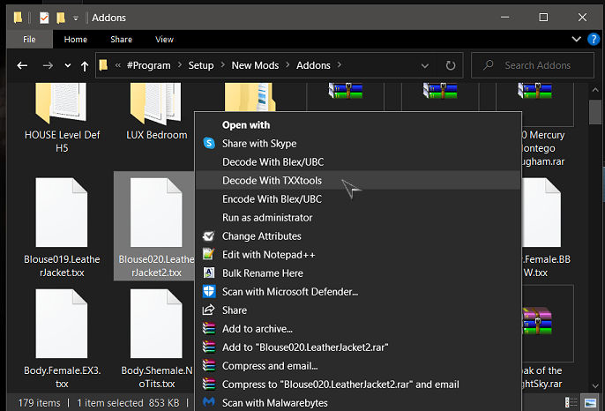Expand the address bar history dropdown
The image size is (605, 411).
tap(425, 65)
